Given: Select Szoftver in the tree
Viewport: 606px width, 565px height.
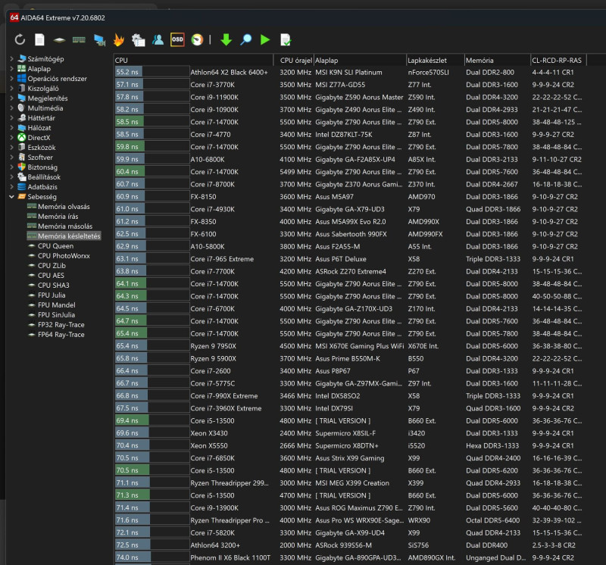Looking at the screenshot, I should [x=40, y=158].
